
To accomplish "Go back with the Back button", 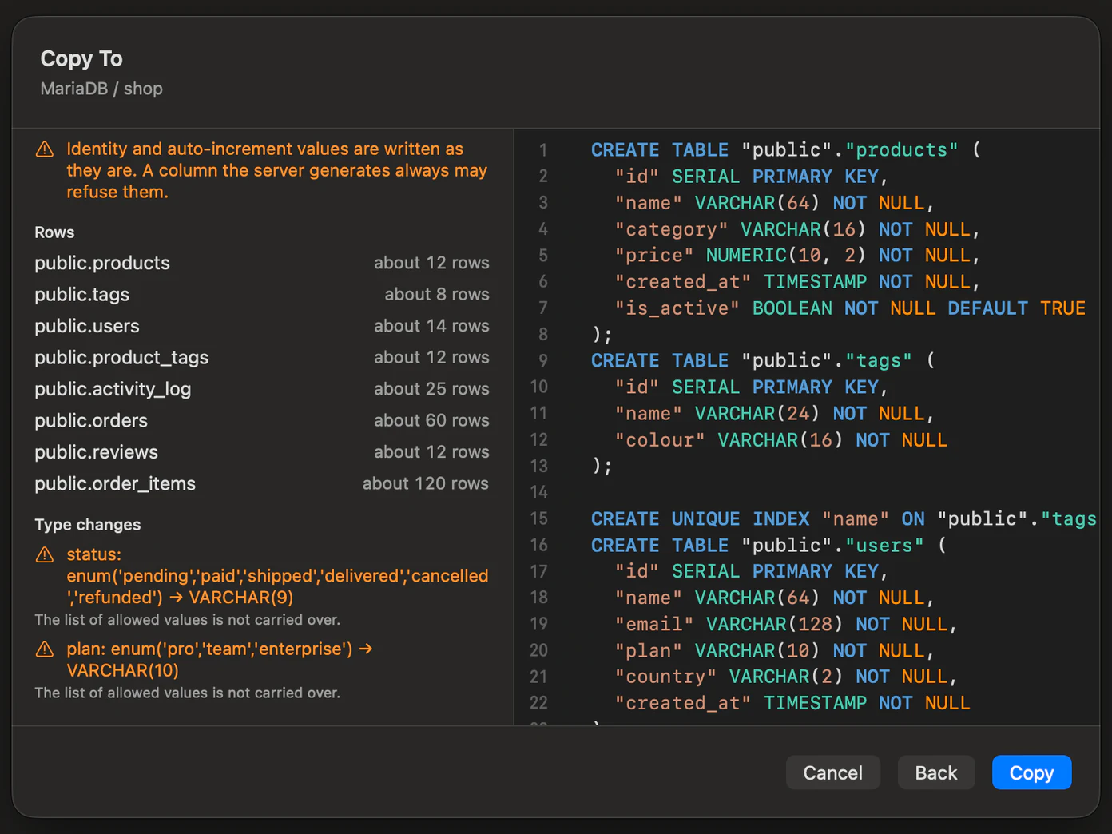I will click(x=935, y=772).
